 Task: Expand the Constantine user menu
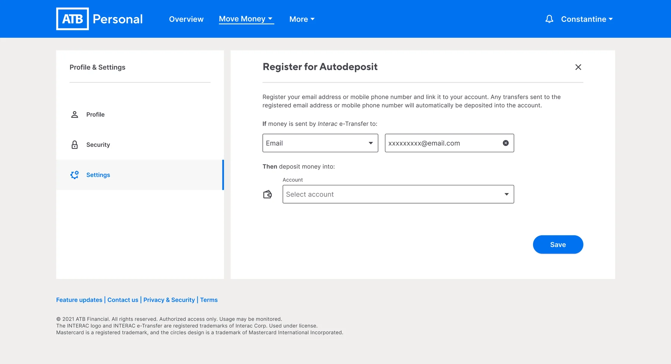587,19
